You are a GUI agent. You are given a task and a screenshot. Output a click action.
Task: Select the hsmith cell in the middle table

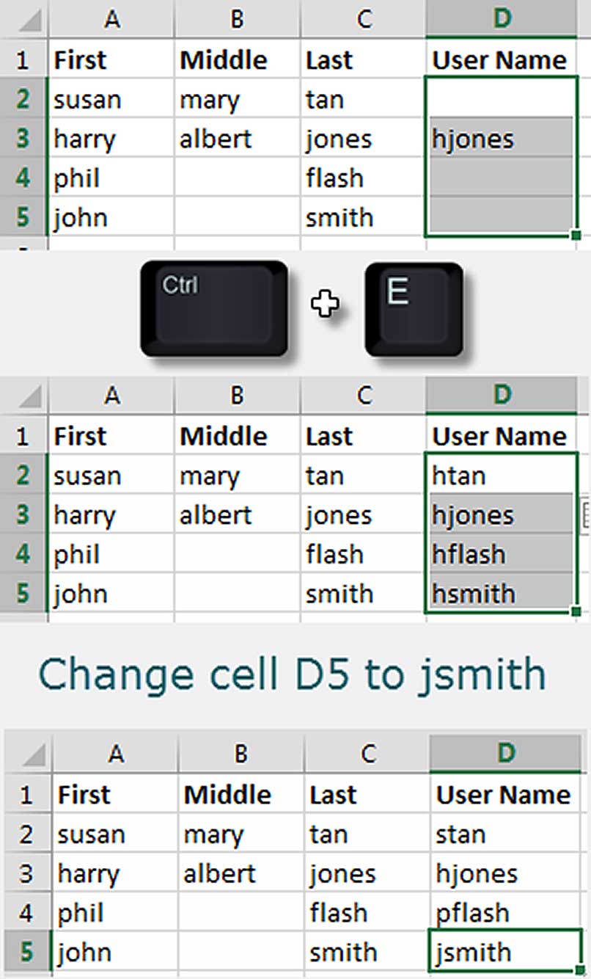[500, 593]
